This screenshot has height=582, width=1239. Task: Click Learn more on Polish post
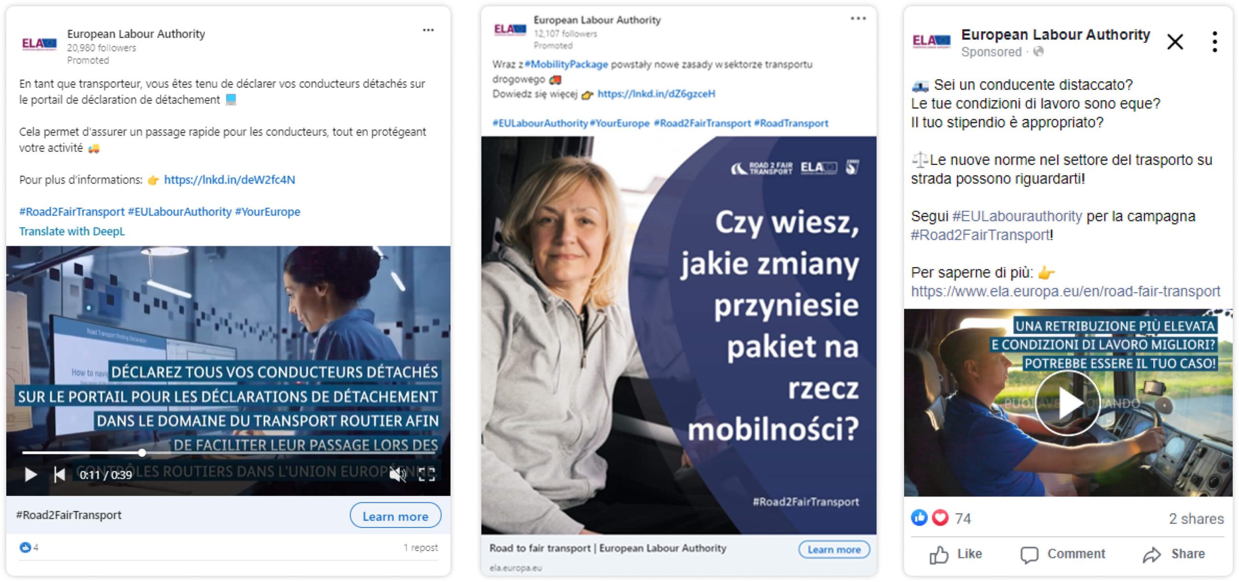click(834, 550)
